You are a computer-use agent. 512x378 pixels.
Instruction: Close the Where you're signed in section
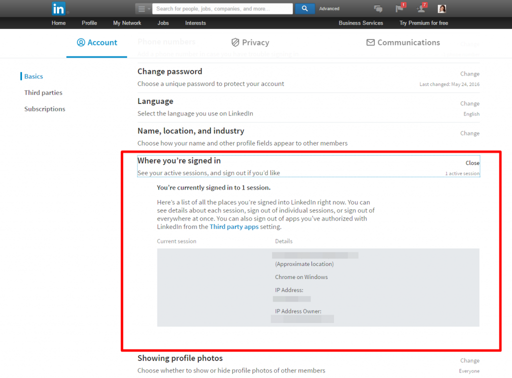pyautogui.click(x=472, y=163)
